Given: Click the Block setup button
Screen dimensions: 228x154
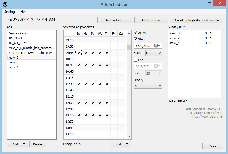Looking at the screenshot, I should [115, 20].
